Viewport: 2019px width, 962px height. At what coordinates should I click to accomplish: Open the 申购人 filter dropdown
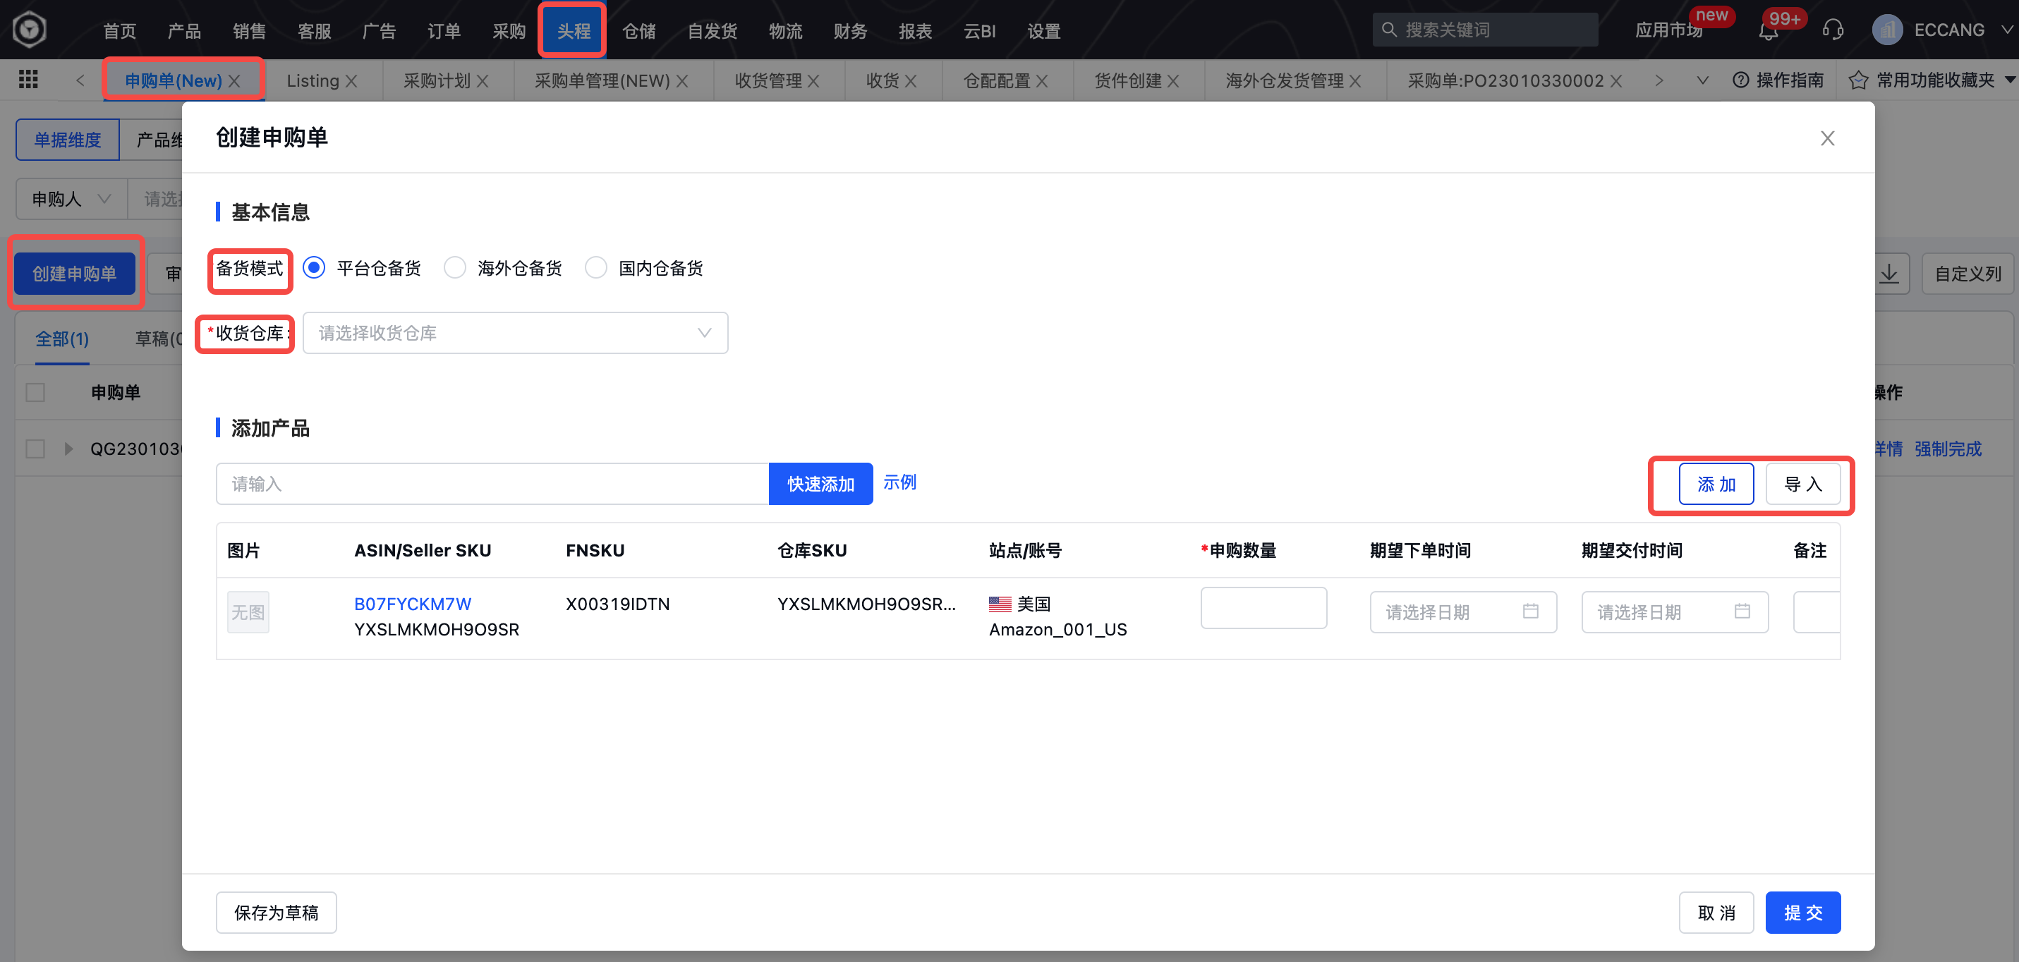[71, 198]
